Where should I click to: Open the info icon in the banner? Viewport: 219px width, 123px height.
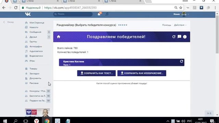(x=185, y=37)
